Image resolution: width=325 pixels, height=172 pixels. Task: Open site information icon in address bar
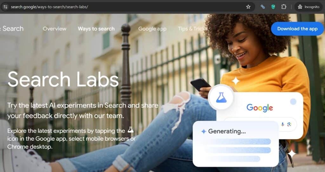tap(5, 7)
